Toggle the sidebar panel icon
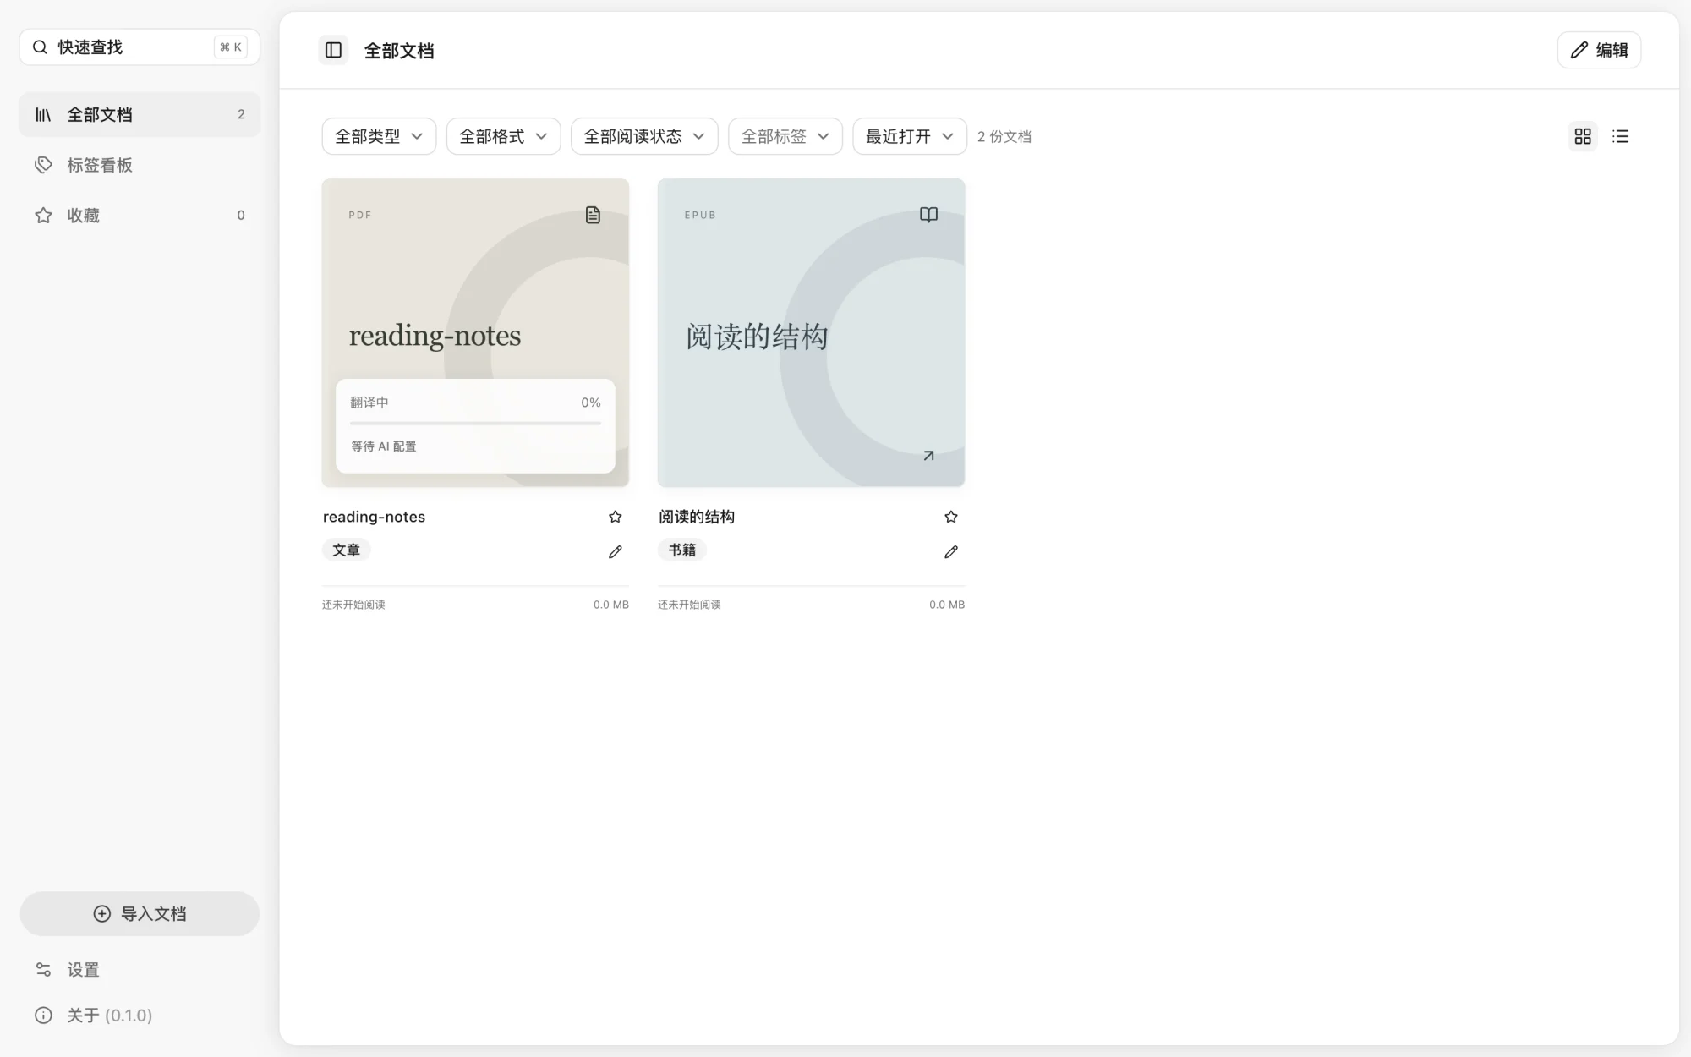 (333, 50)
